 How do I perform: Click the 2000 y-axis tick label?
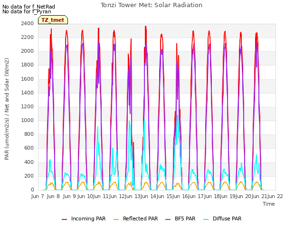point(28,51)
